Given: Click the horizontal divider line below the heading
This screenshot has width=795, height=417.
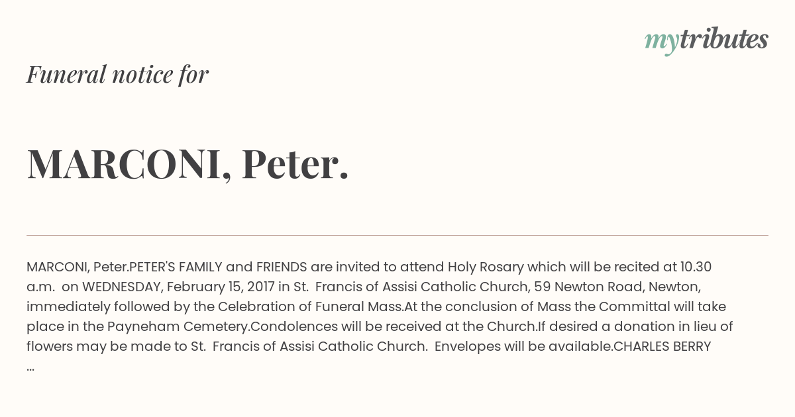Looking at the screenshot, I should point(397,235).
